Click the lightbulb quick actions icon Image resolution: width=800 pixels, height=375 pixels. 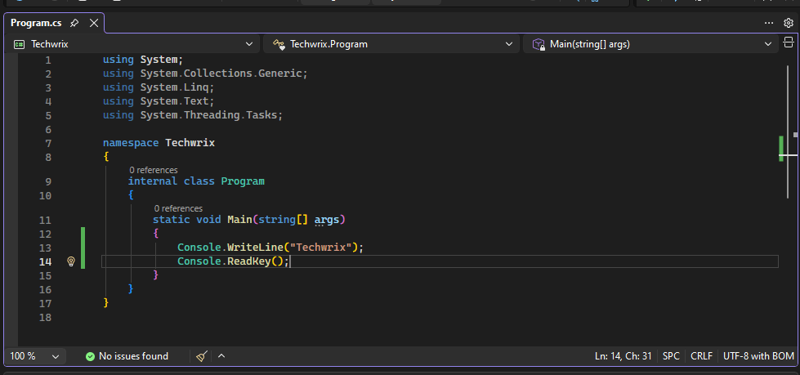coord(71,261)
